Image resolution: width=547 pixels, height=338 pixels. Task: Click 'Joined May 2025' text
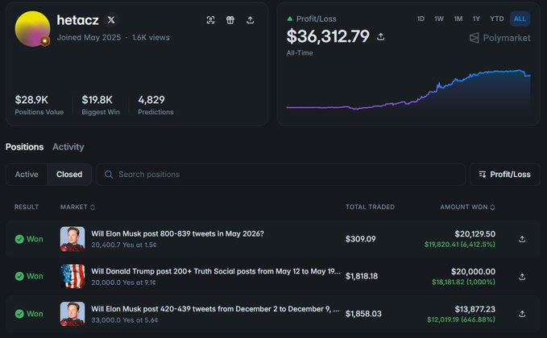pos(89,38)
